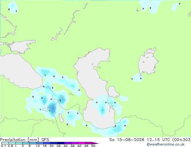Click the legend label '40'
Image resolution: width=191 pixels, height=147 pixels.
click(80, 146)
